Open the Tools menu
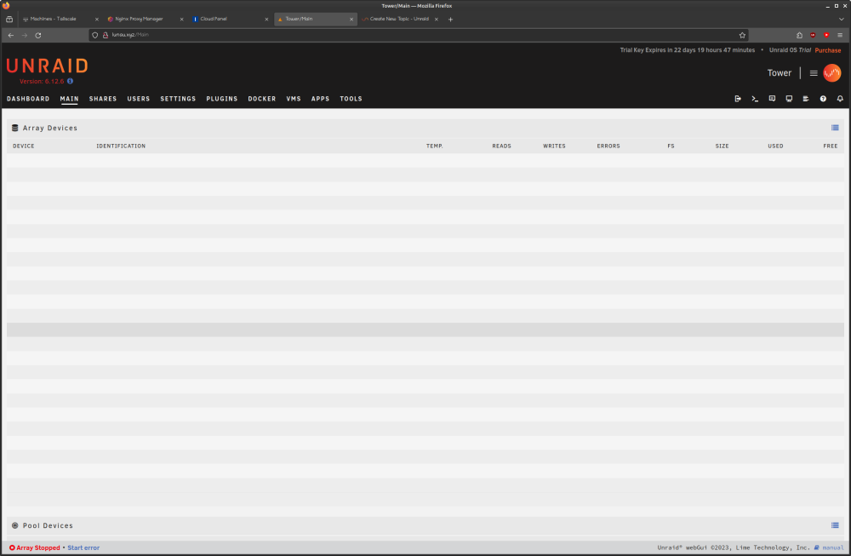 351,99
